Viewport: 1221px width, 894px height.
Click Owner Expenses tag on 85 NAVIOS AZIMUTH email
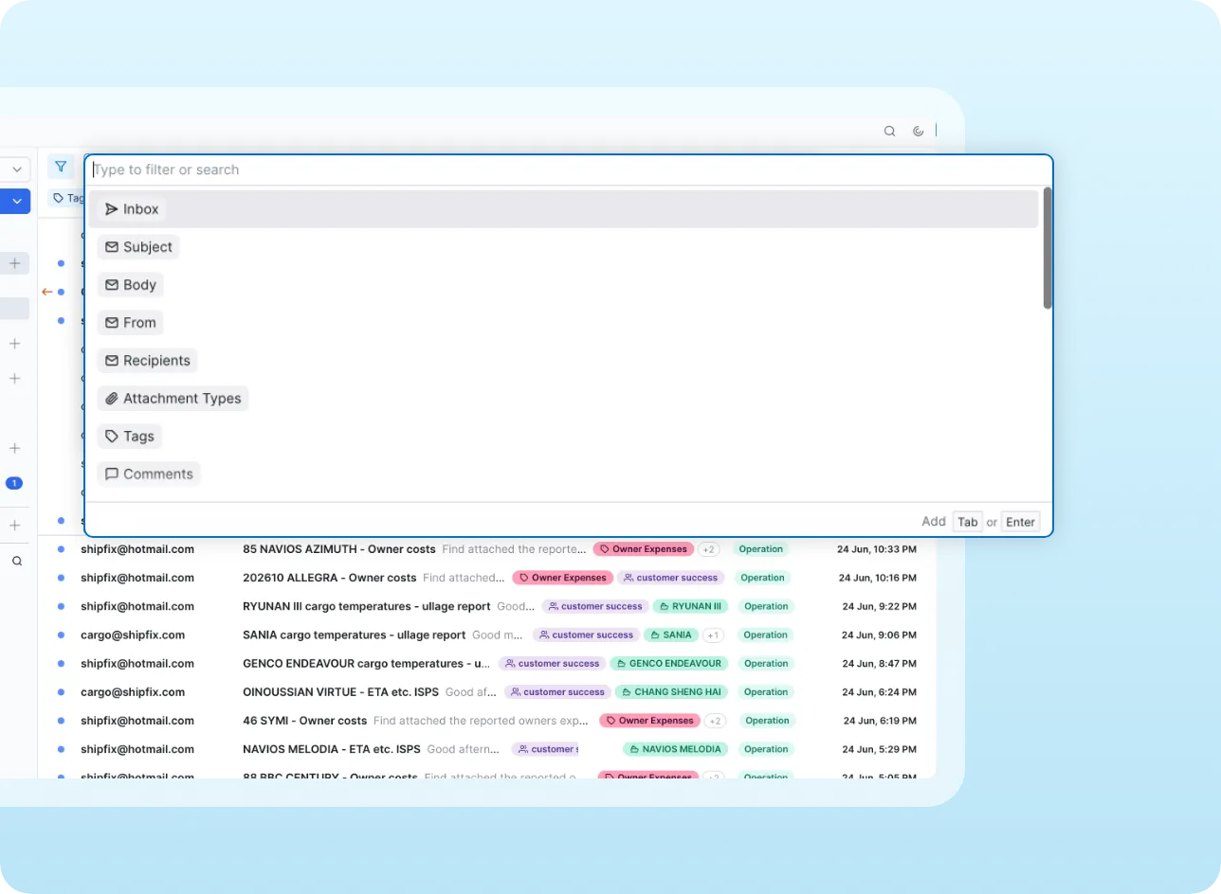tap(644, 549)
